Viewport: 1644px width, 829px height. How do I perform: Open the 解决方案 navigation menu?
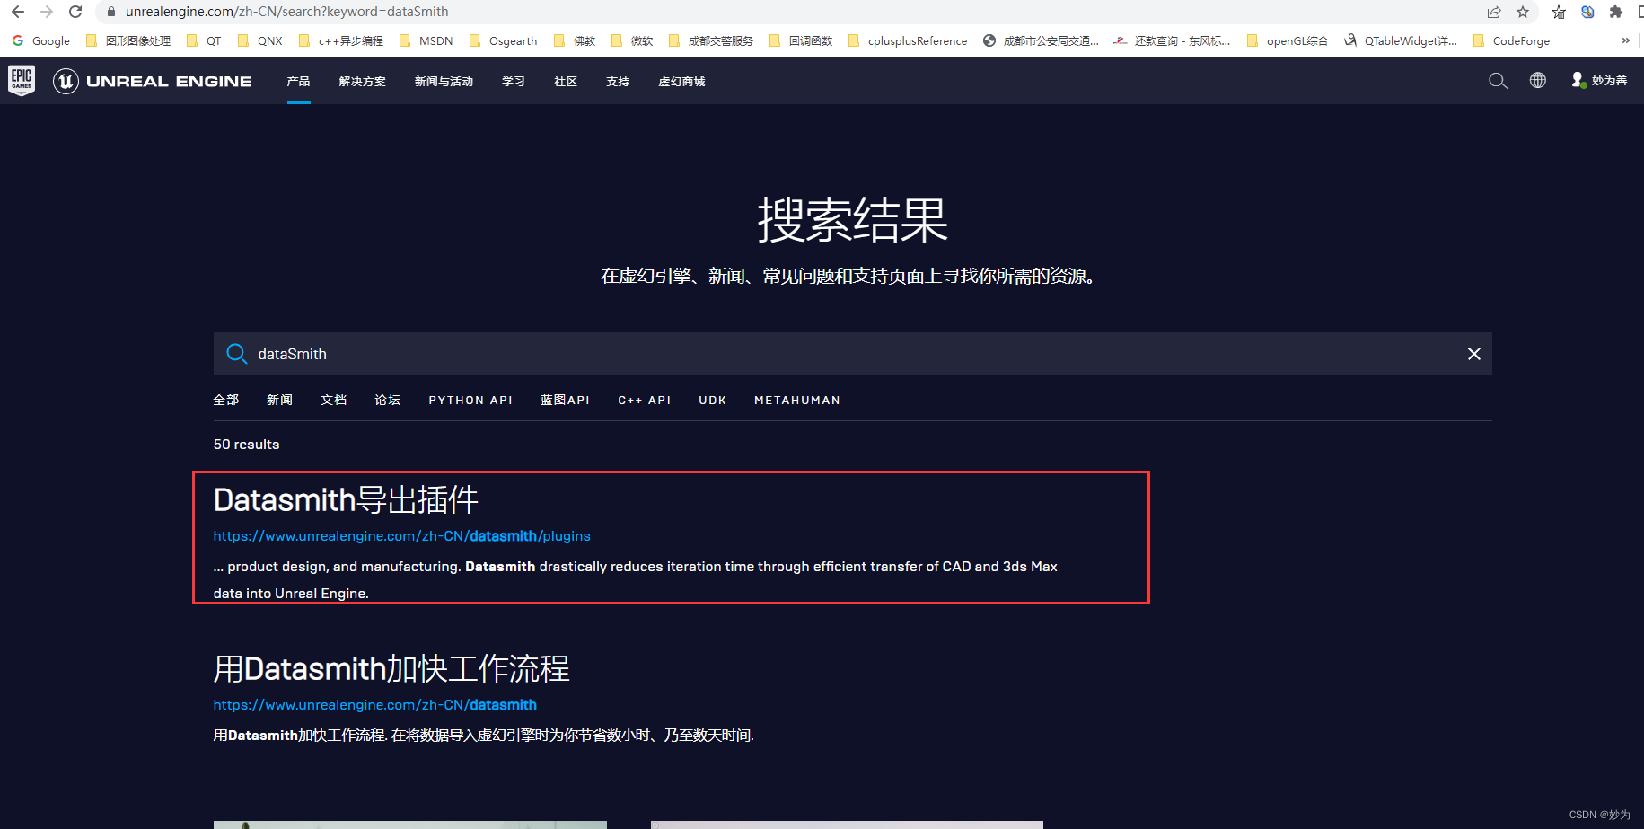click(x=363, y=81)
